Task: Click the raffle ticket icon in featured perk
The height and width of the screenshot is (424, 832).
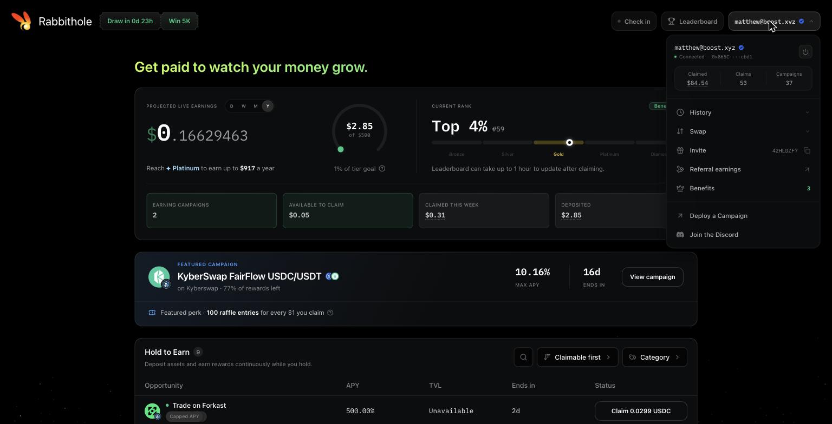Action: pyautogui.click(x=152, y=313)
